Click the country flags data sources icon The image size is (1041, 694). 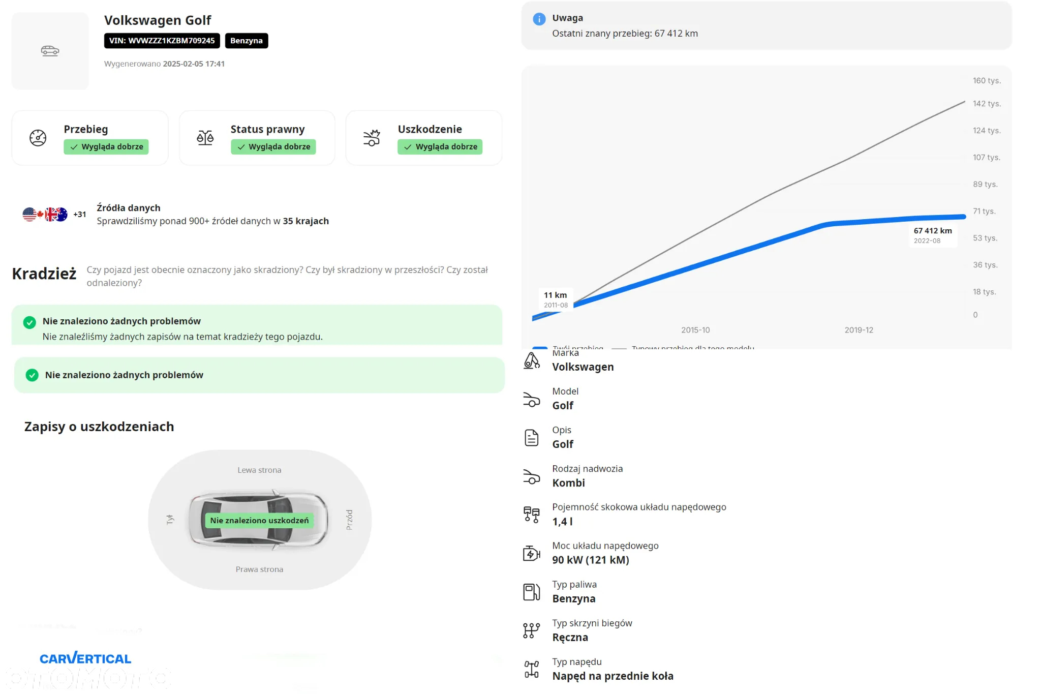point(45,215)
